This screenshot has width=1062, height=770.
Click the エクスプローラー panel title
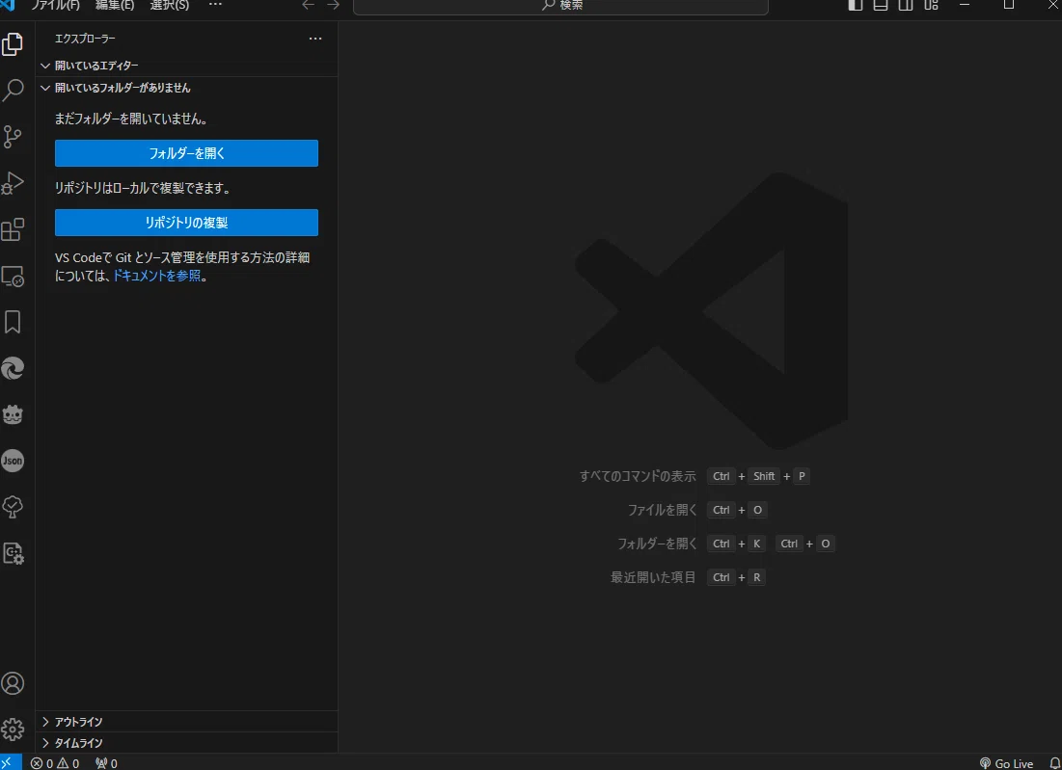85,39
